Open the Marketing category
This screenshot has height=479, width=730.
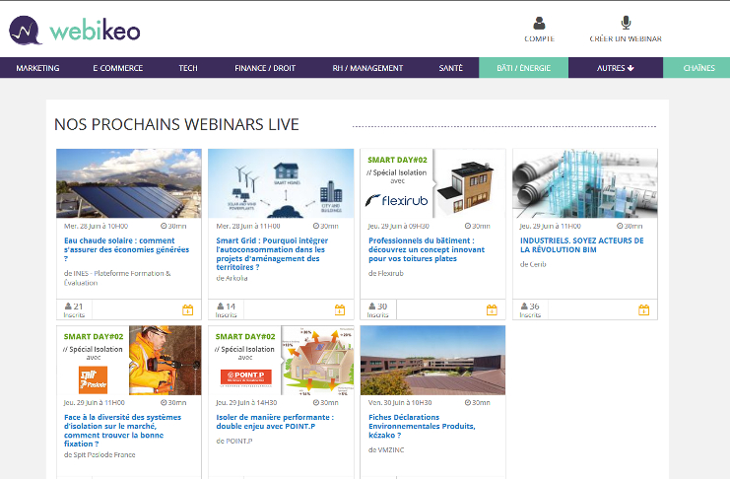[37, 68]
